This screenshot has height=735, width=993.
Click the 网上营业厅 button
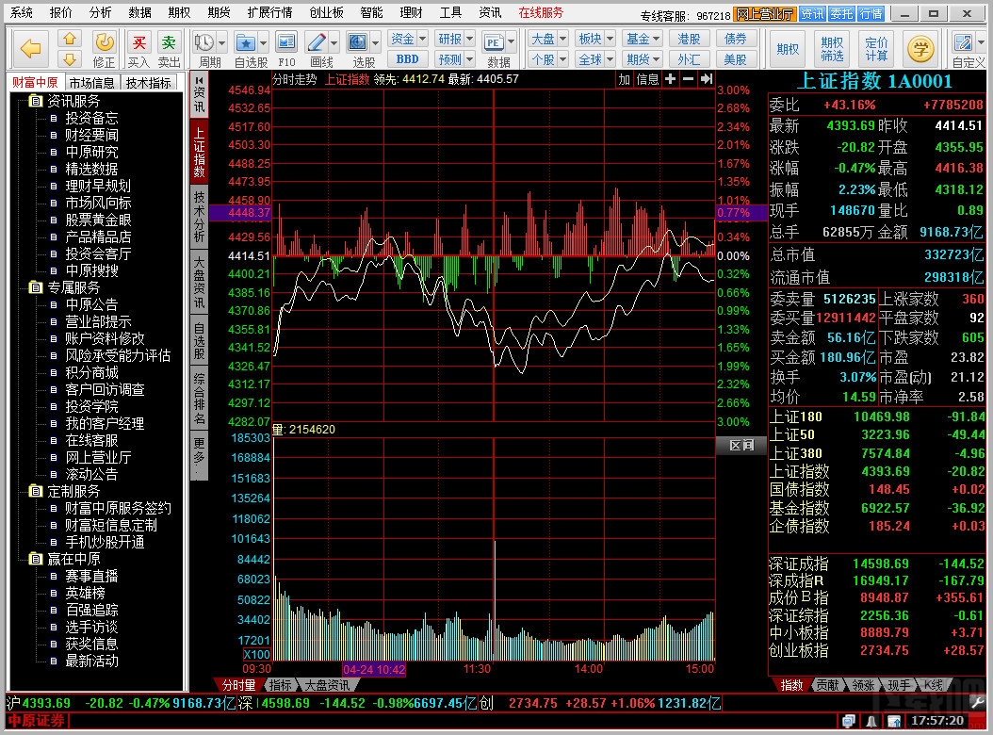point(764,13)
